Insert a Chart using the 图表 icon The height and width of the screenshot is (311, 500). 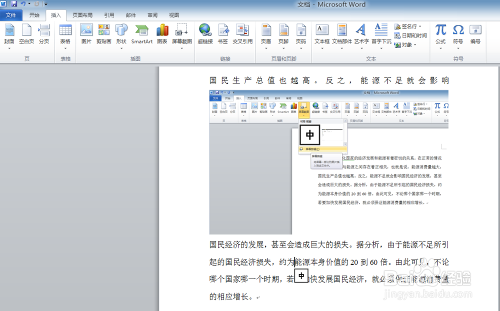[162, 33]
